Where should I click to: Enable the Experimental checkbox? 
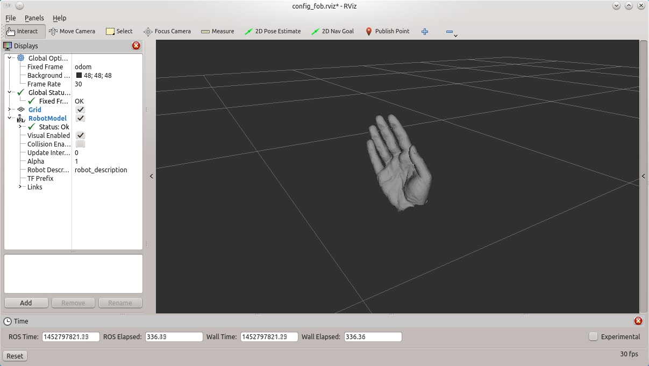tap(593, 336)
